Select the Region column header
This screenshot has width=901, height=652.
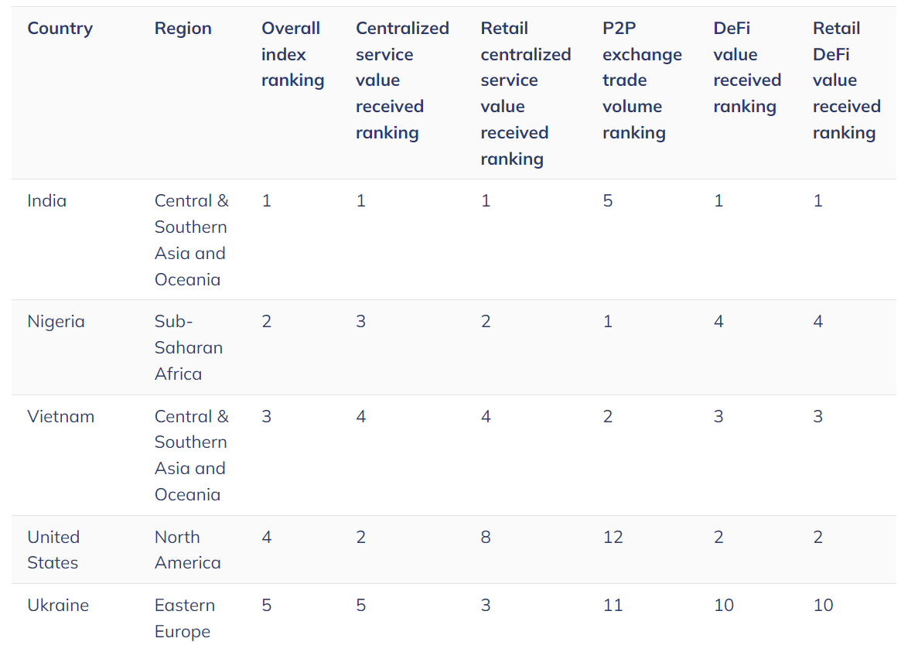click(183, 29)
